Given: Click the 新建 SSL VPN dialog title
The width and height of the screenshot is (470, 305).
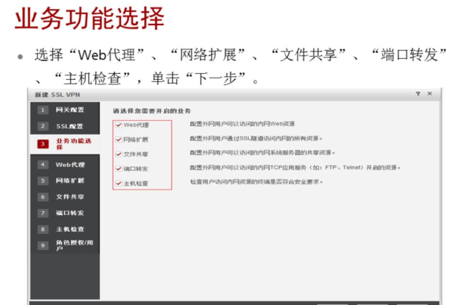Looking at the screenshot, I should click(57, 95).
